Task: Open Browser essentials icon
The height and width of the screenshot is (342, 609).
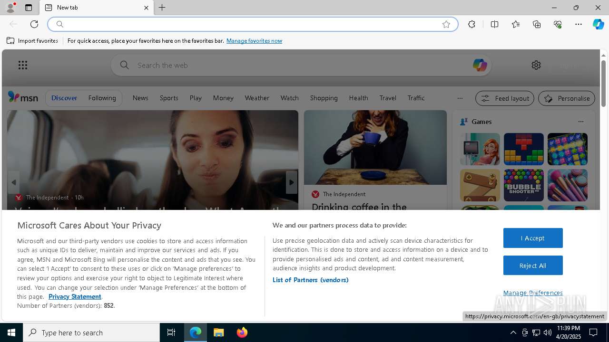Action: click(558, 24)
